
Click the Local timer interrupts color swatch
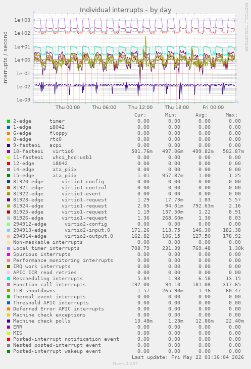pos(9,248)
